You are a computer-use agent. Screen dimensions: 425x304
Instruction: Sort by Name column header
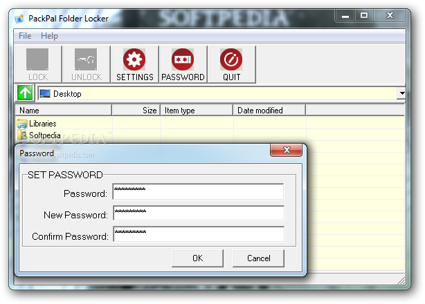click(64, 111)
